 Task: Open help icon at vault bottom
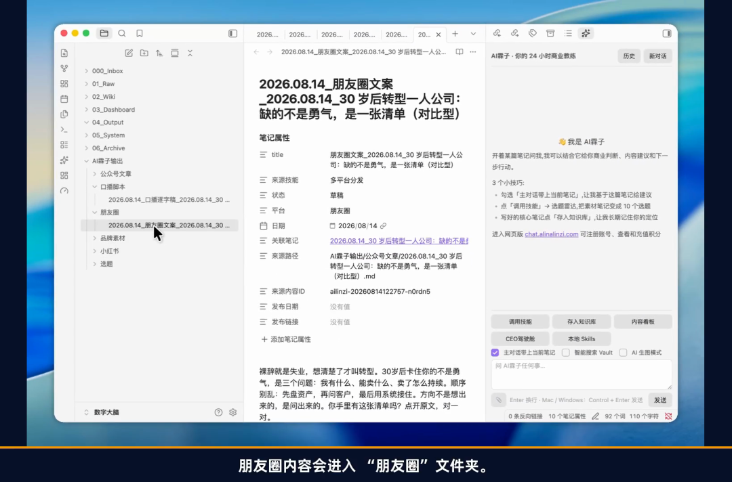point(218,412)
